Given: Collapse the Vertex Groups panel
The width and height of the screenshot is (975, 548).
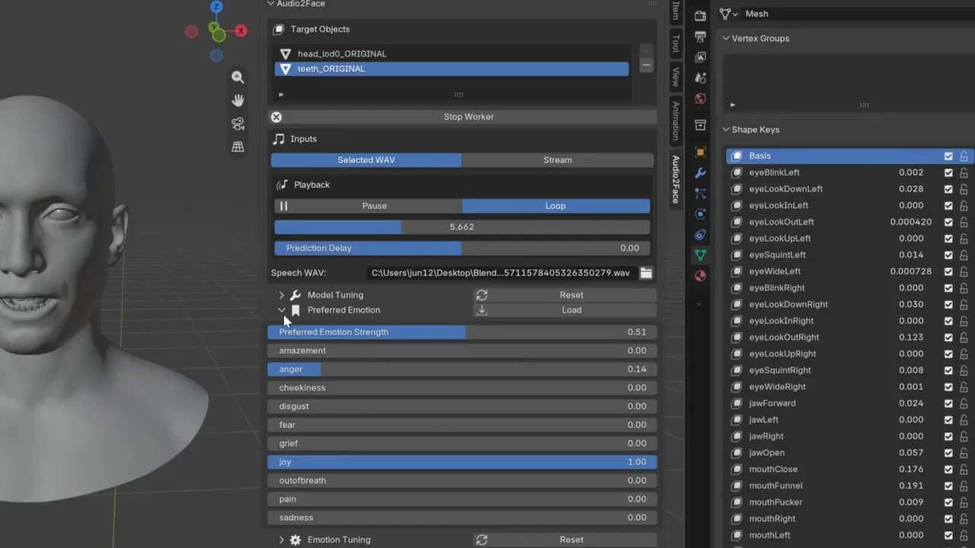Looking at the screenshot, I should click(726, 38).
